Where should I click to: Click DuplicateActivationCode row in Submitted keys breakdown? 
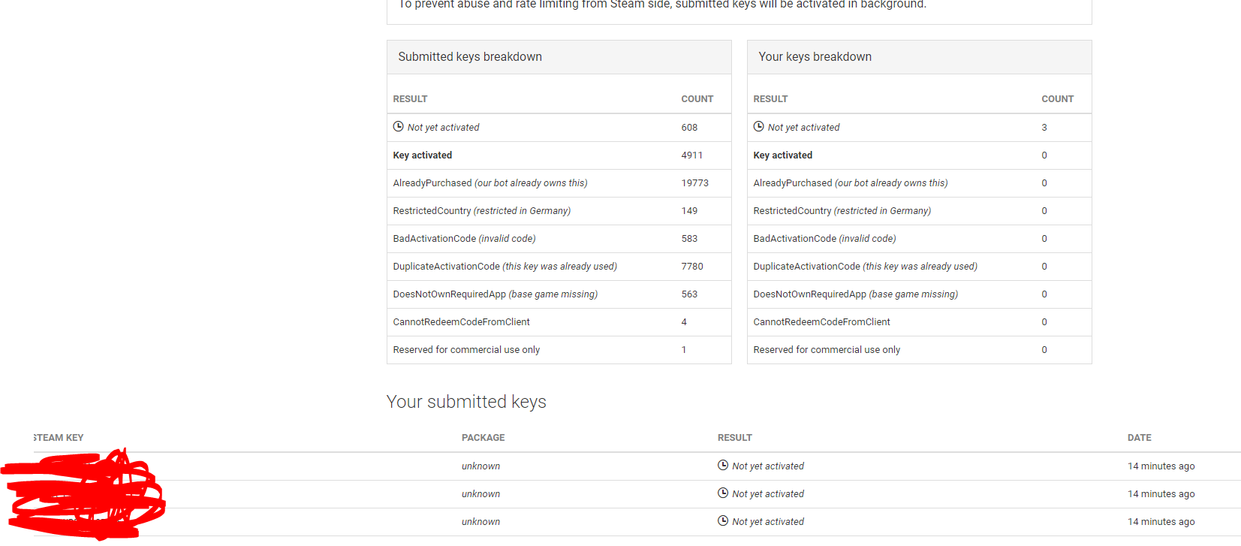(559, 267)
